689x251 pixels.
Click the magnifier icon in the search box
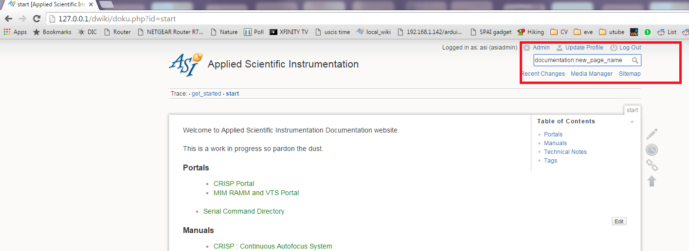point(635,60)
